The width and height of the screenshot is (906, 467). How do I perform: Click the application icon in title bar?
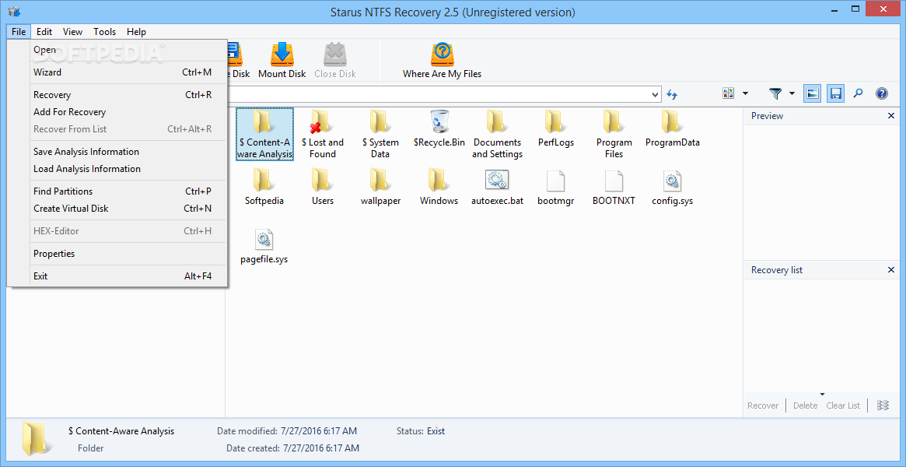click(x=15, y=12)
